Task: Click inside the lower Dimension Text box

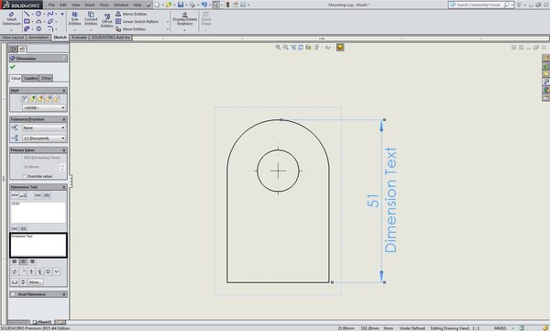Action: click(38, 246)
